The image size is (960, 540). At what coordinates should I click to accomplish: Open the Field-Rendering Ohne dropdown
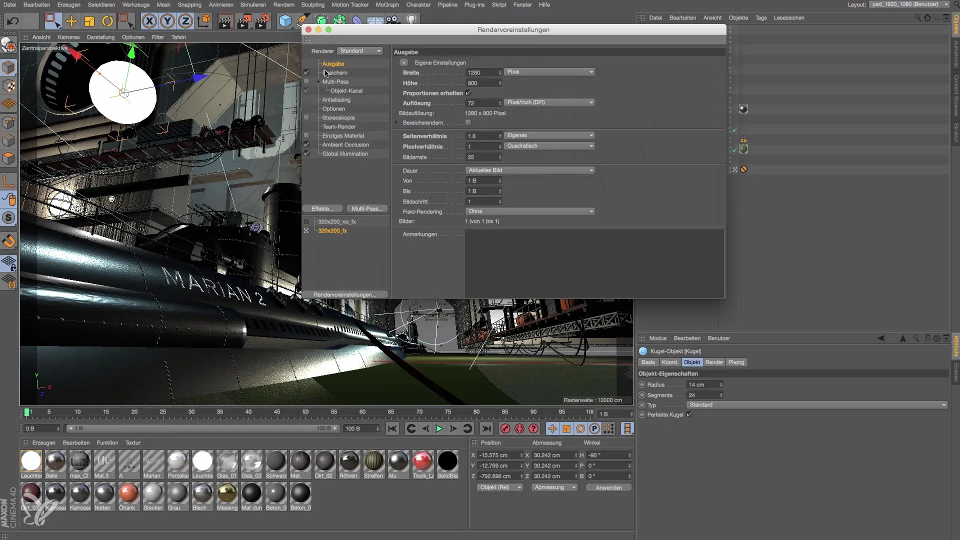pyautogui.click(x=530, y=211)
